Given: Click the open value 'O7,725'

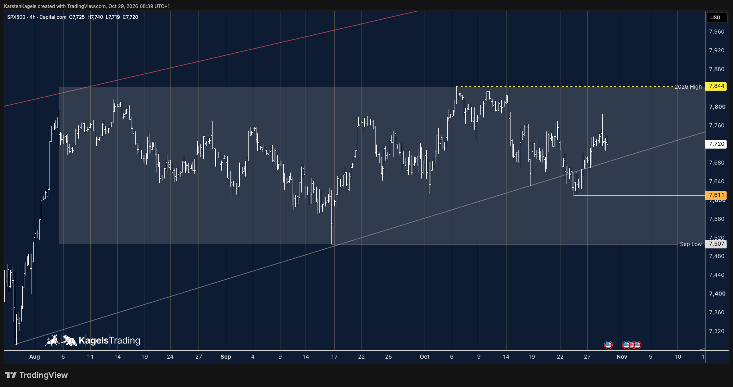Looking at the screenshot, I should click(x=77, y=17).
